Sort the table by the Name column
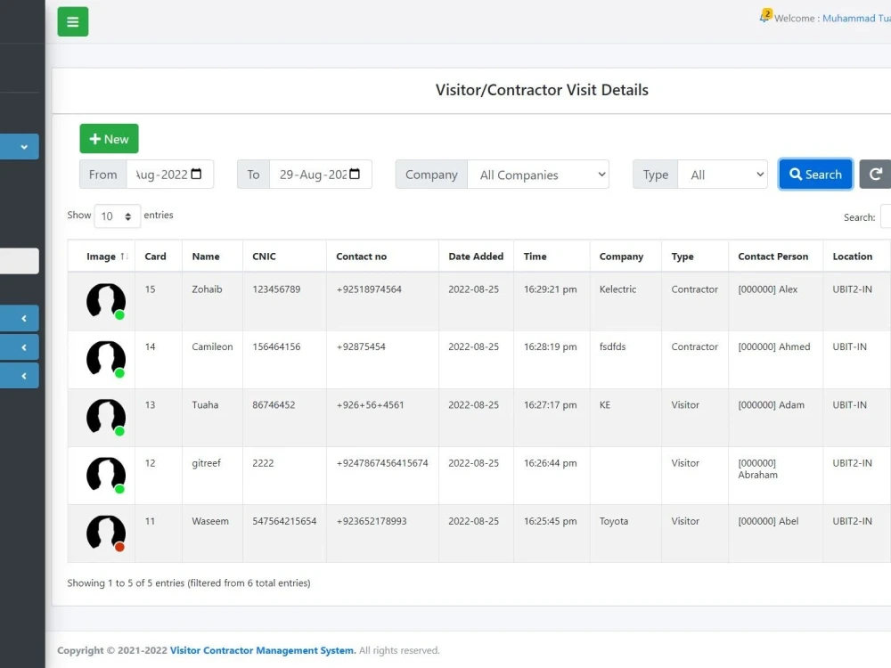891x668 pixels. [x=204, y=256]
